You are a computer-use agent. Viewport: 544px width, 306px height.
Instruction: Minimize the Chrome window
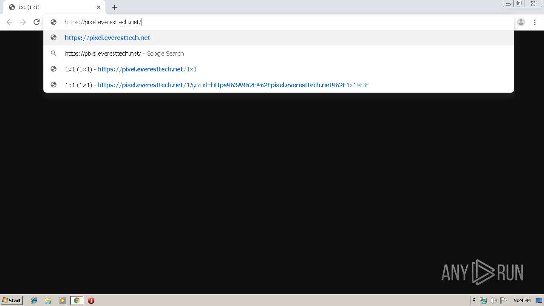point(508,4)
